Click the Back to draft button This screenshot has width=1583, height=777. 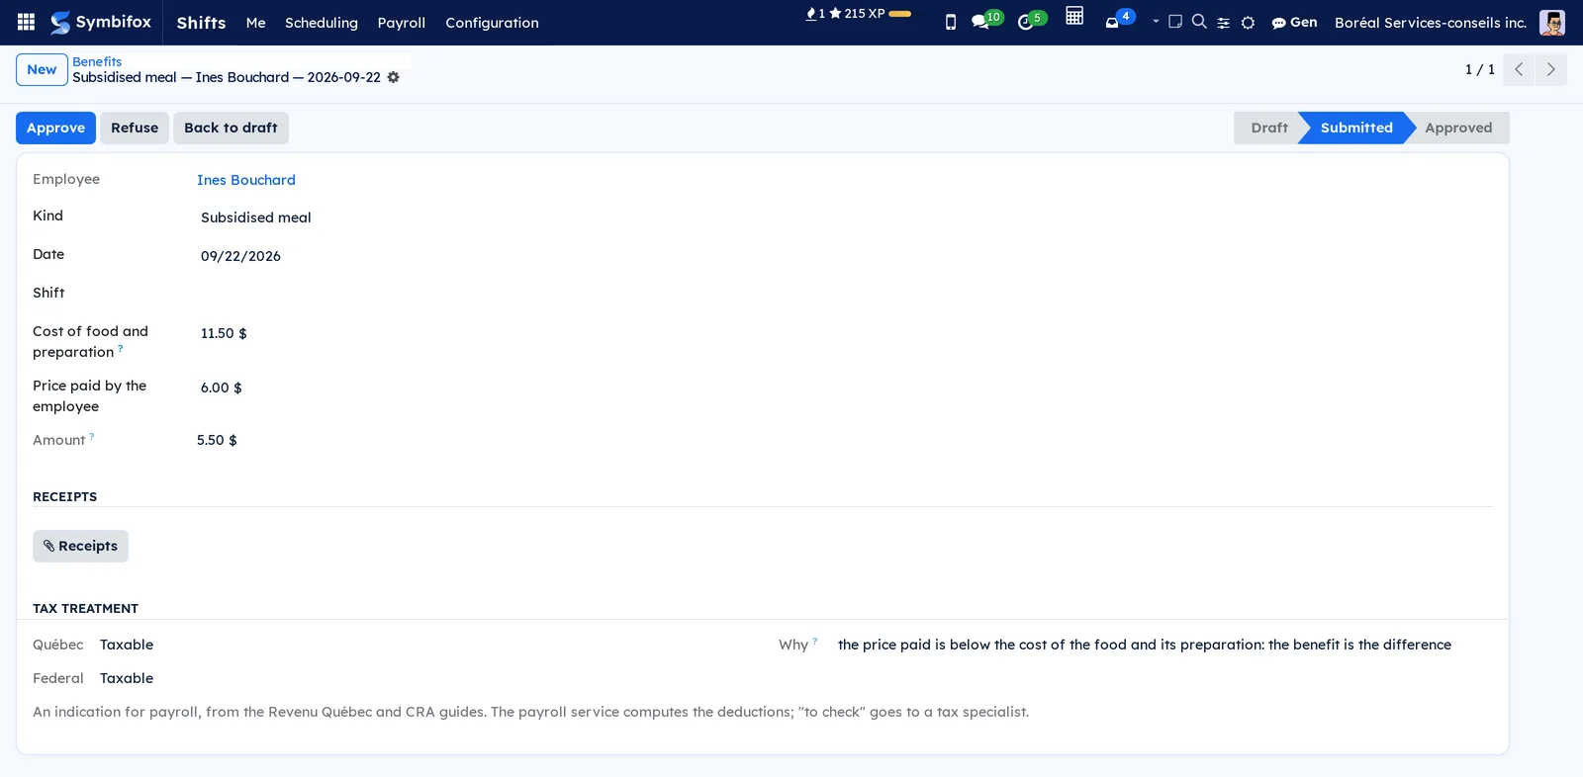[231, 128]
